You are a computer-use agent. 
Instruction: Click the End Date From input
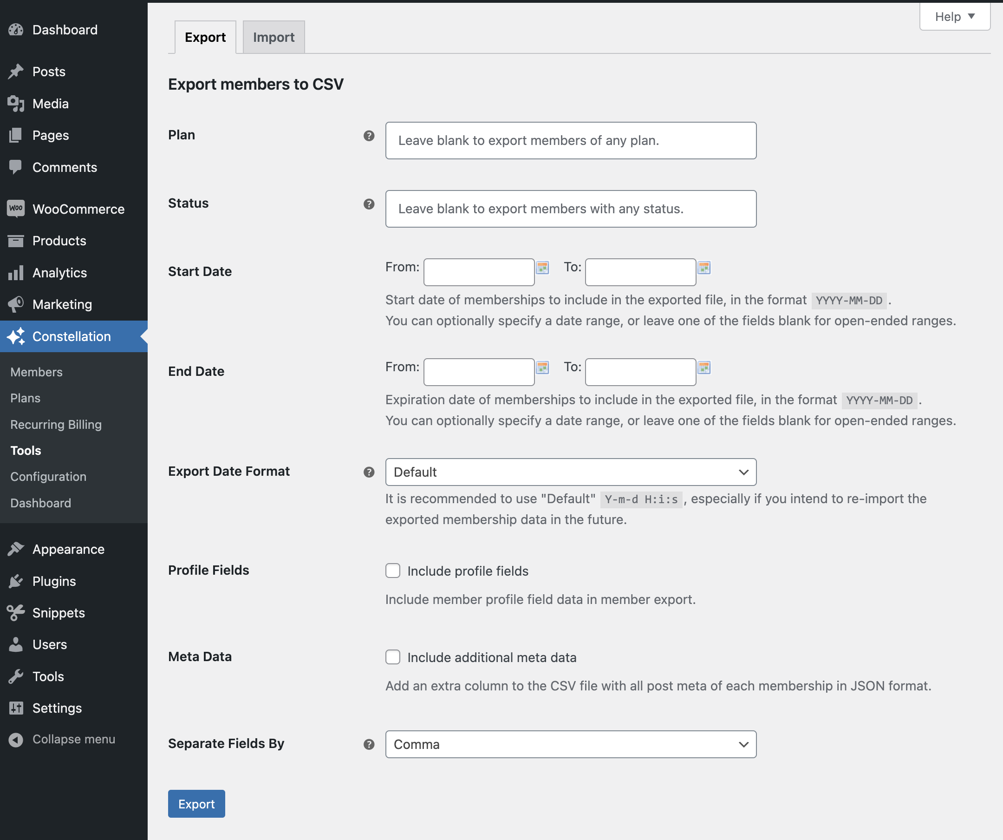[479, 372]
